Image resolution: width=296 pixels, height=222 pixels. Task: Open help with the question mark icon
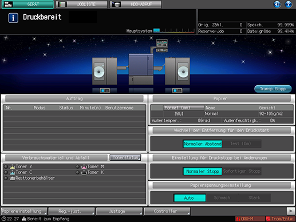pyautogui.click(x=289, y=4)
